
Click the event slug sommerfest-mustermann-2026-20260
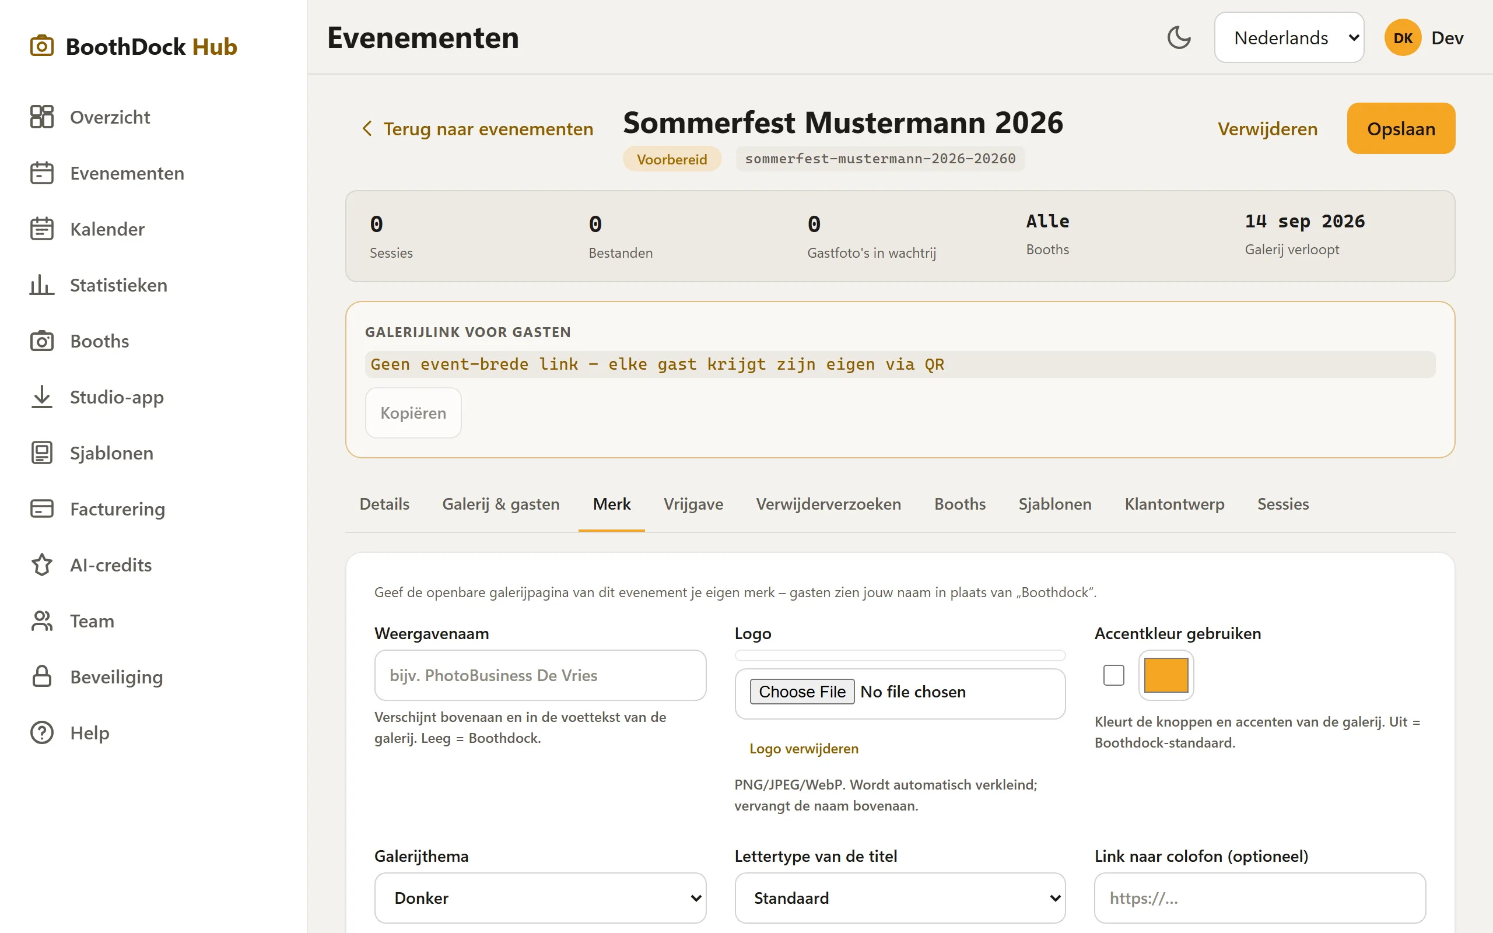point(879,159)
